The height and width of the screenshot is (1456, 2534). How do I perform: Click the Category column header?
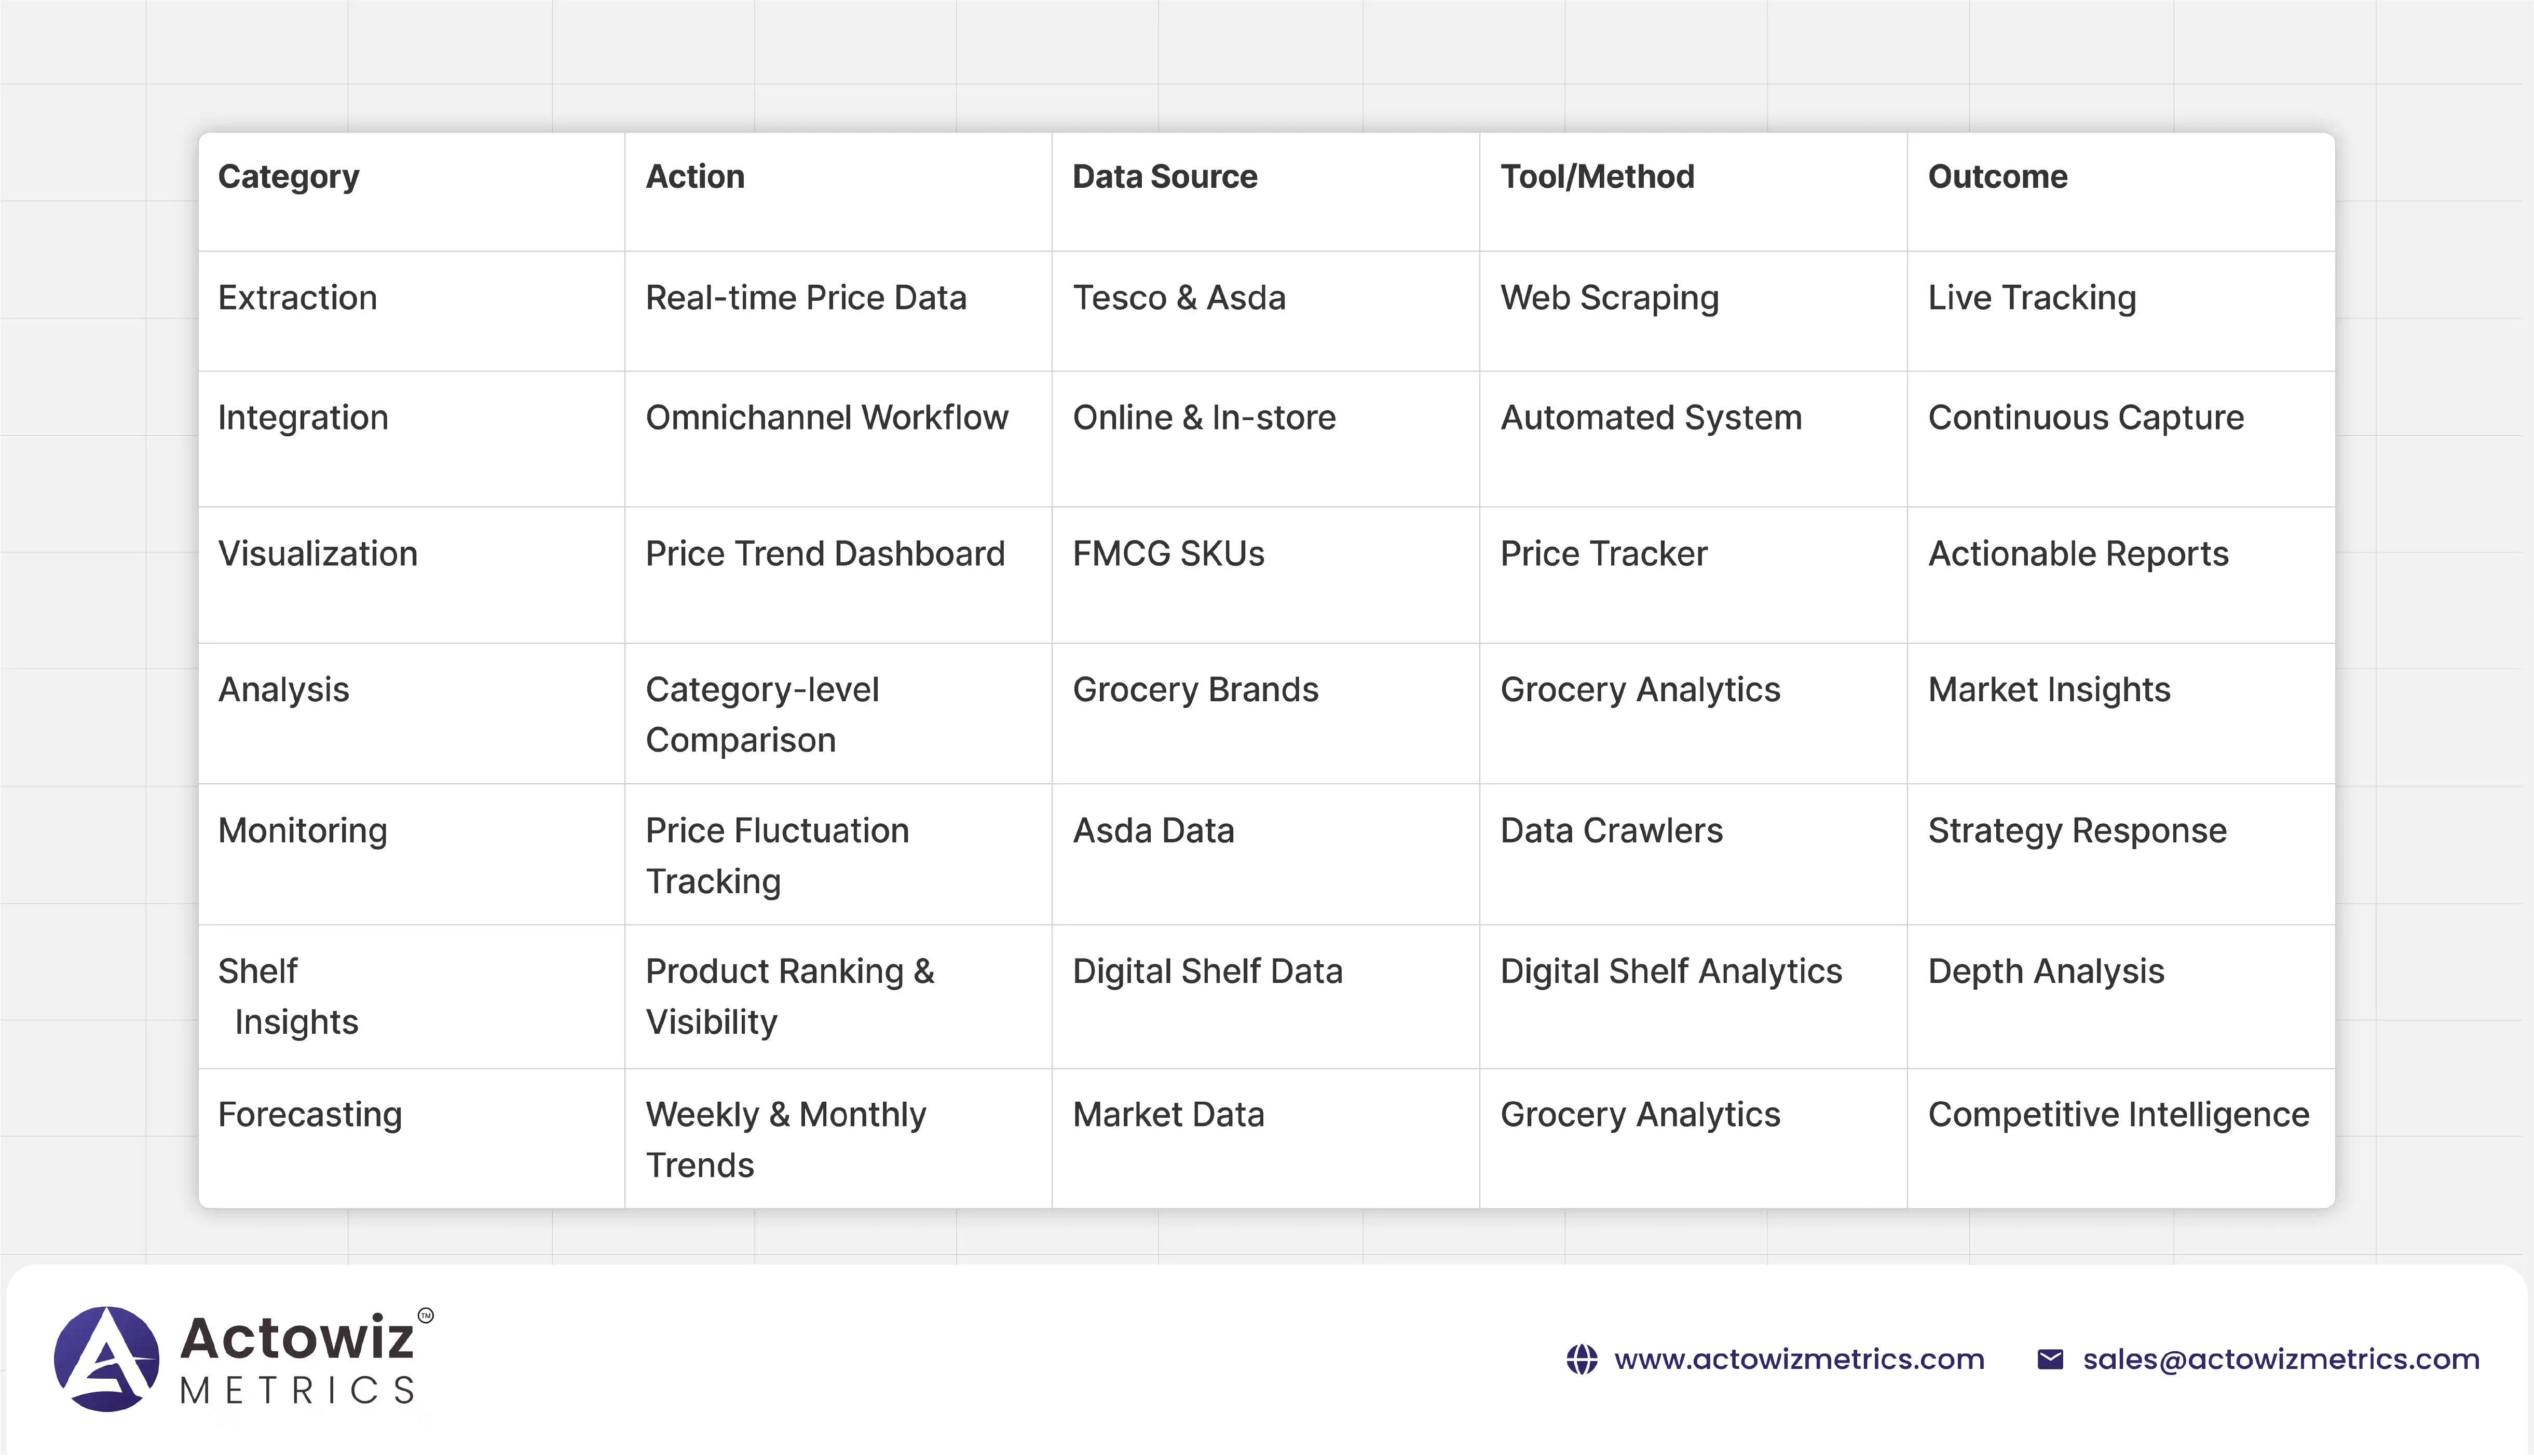click(288, 177)
